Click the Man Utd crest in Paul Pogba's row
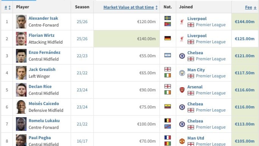 [182, 141]
